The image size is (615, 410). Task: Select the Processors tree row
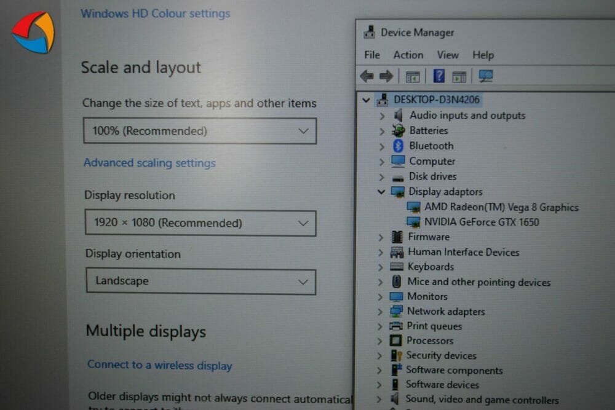pyautogui.click(x=429, y=341)
